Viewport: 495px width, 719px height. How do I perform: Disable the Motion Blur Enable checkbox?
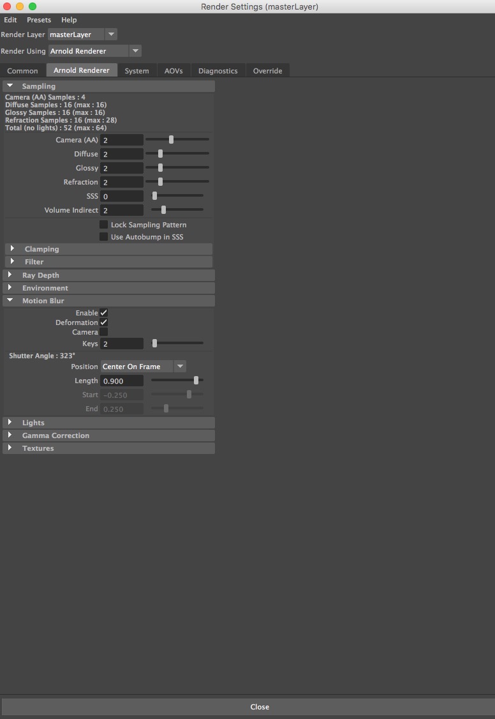103,313
